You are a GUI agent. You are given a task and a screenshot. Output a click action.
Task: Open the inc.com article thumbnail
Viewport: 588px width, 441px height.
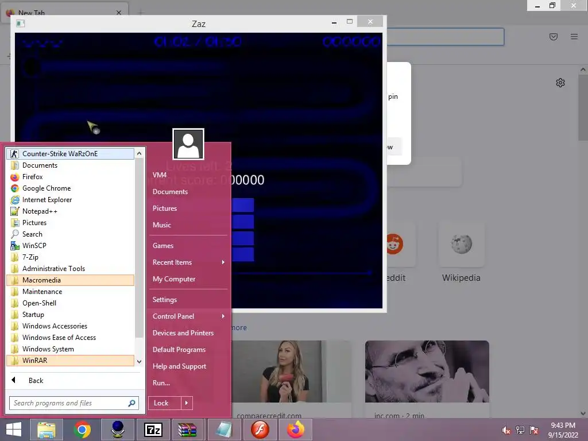click(x=427, y=372)
